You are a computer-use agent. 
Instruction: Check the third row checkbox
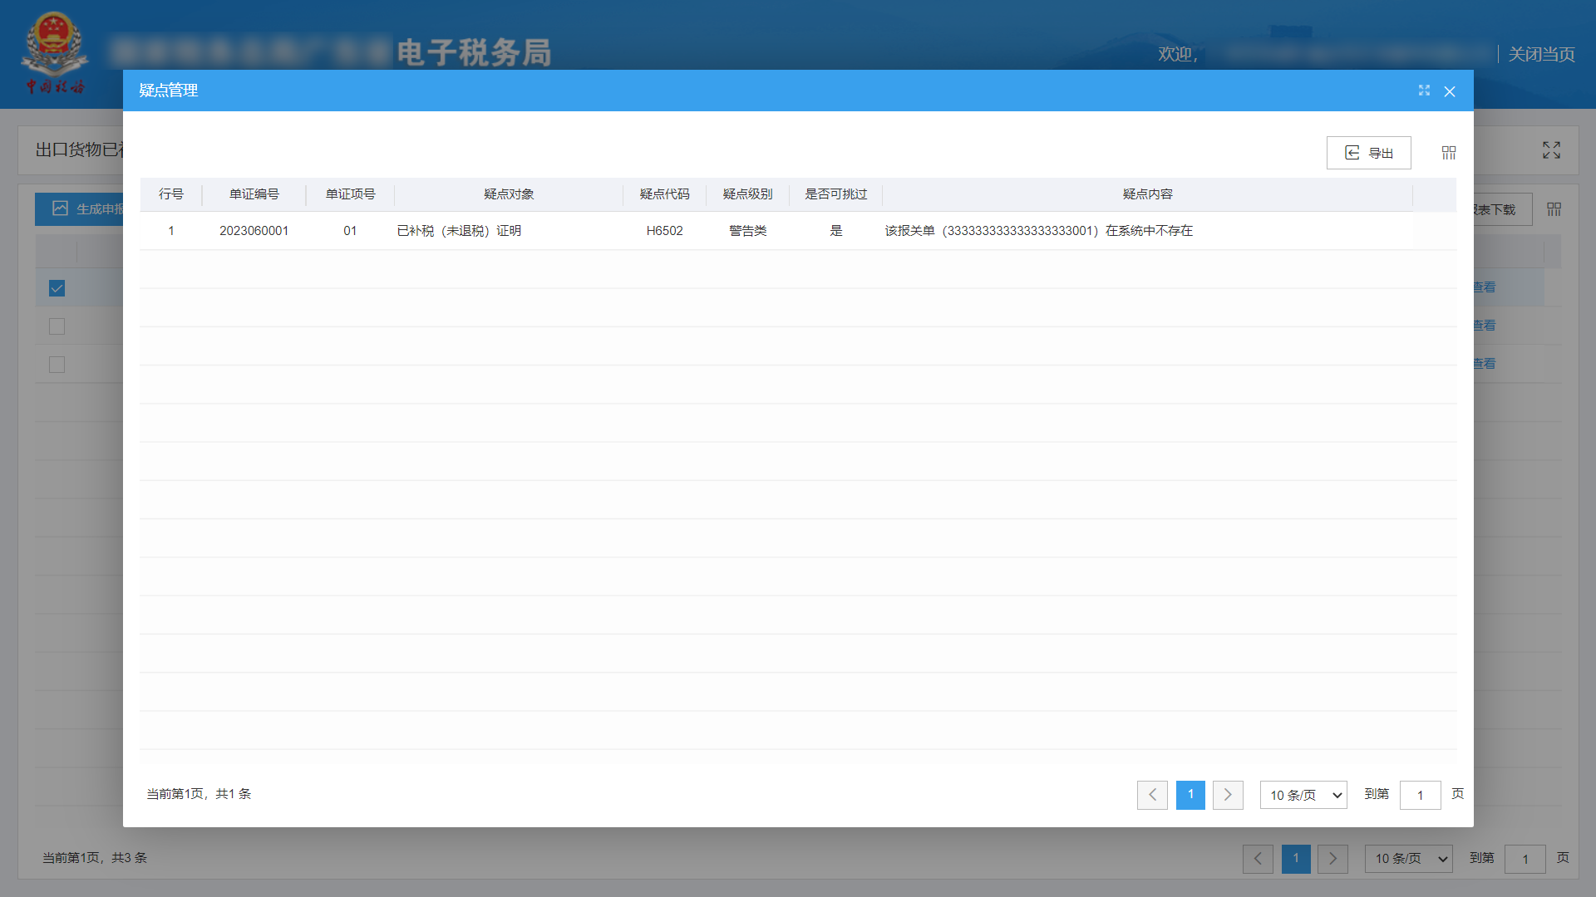pyautogui.click(x=57, y=365)
